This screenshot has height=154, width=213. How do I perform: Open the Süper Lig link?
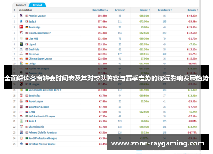click(x=34, y=54)
